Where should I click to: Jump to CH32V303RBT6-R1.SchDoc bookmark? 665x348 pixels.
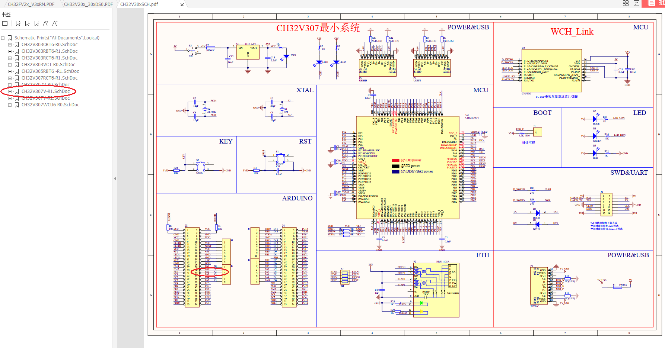(50, 51)
